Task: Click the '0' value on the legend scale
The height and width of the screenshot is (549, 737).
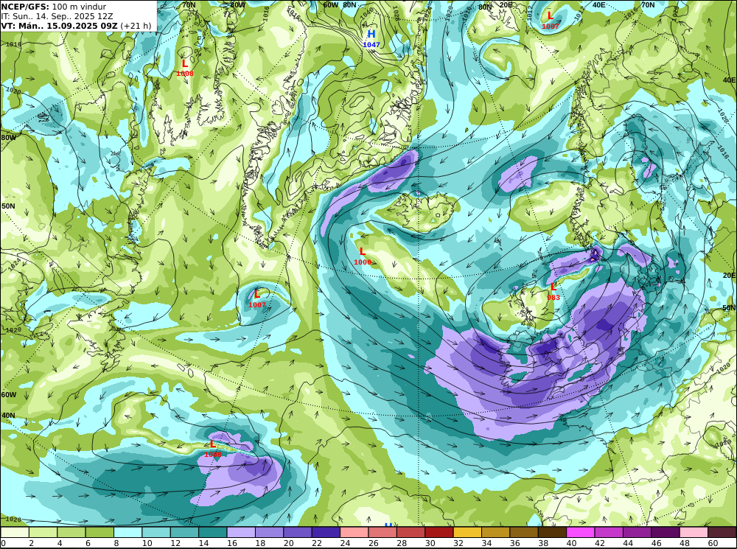Action: pyautogui.click(x=4, y=543)
